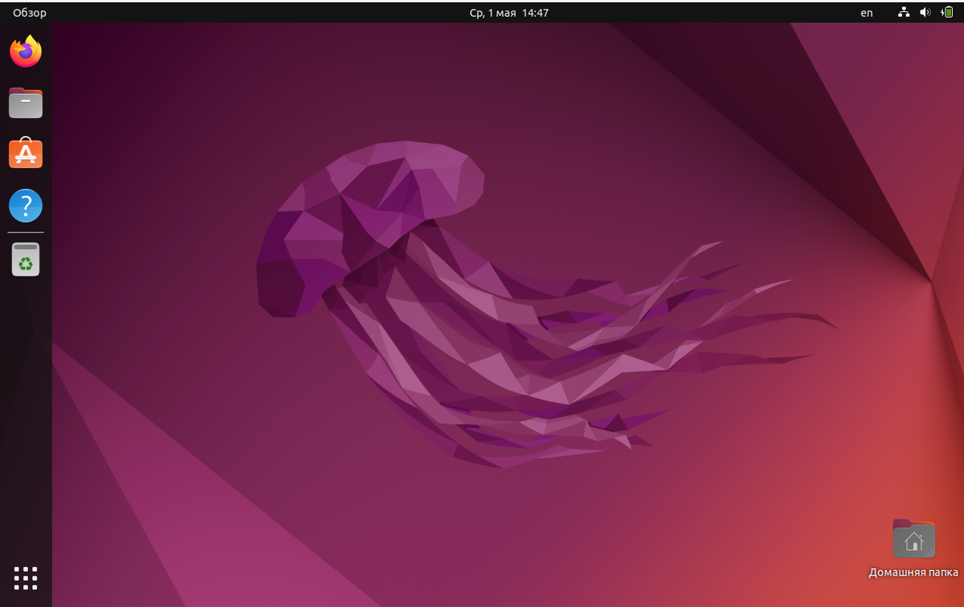
Task: Click the battery status icon
Action: coord(947,12)
